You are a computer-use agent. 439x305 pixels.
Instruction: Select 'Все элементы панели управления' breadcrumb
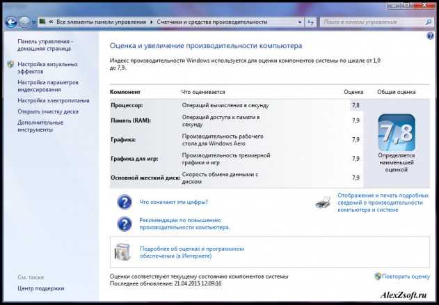(x=101, y=22)
